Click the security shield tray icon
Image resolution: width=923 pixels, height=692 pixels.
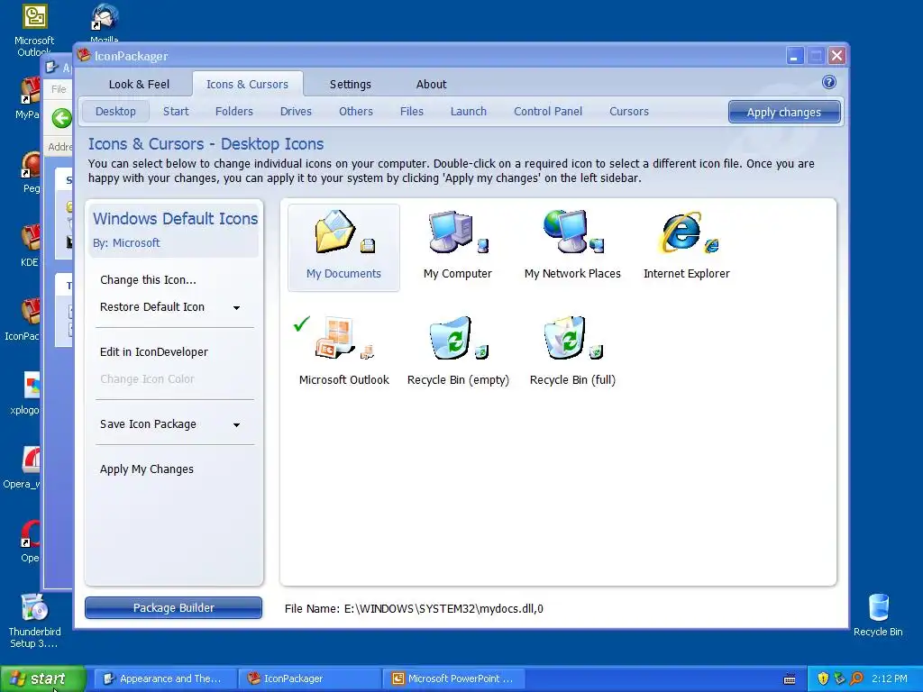[x=823, y=678]
